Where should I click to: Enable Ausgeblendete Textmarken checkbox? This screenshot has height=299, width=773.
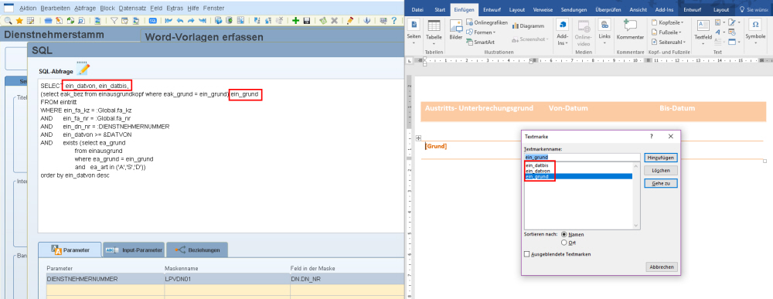[x=526, y=254]
